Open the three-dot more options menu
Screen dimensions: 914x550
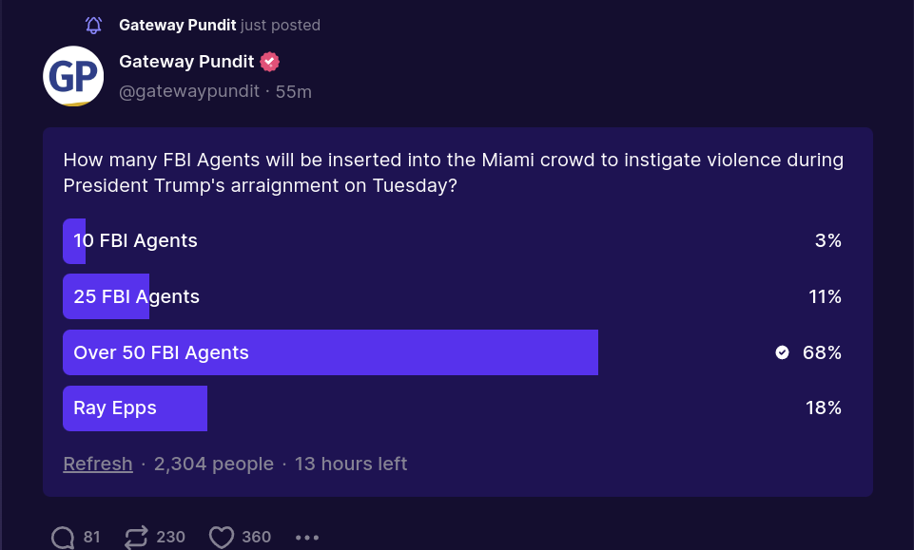pos(307,538)
